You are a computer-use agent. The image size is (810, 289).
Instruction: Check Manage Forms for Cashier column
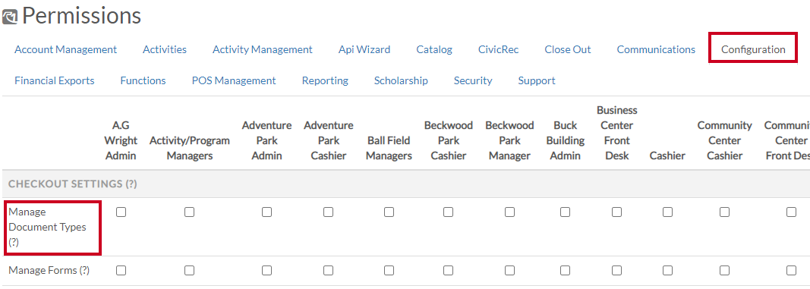tap(667, 271)
